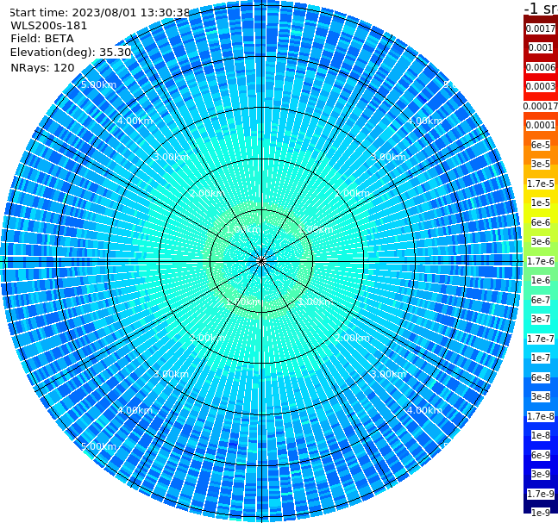558x523 pixels.
Task: Click the 6e-7 colorbar value
Action: (541, 300)
